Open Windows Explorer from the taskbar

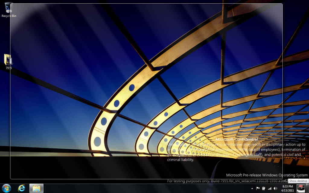coord(36,188)
